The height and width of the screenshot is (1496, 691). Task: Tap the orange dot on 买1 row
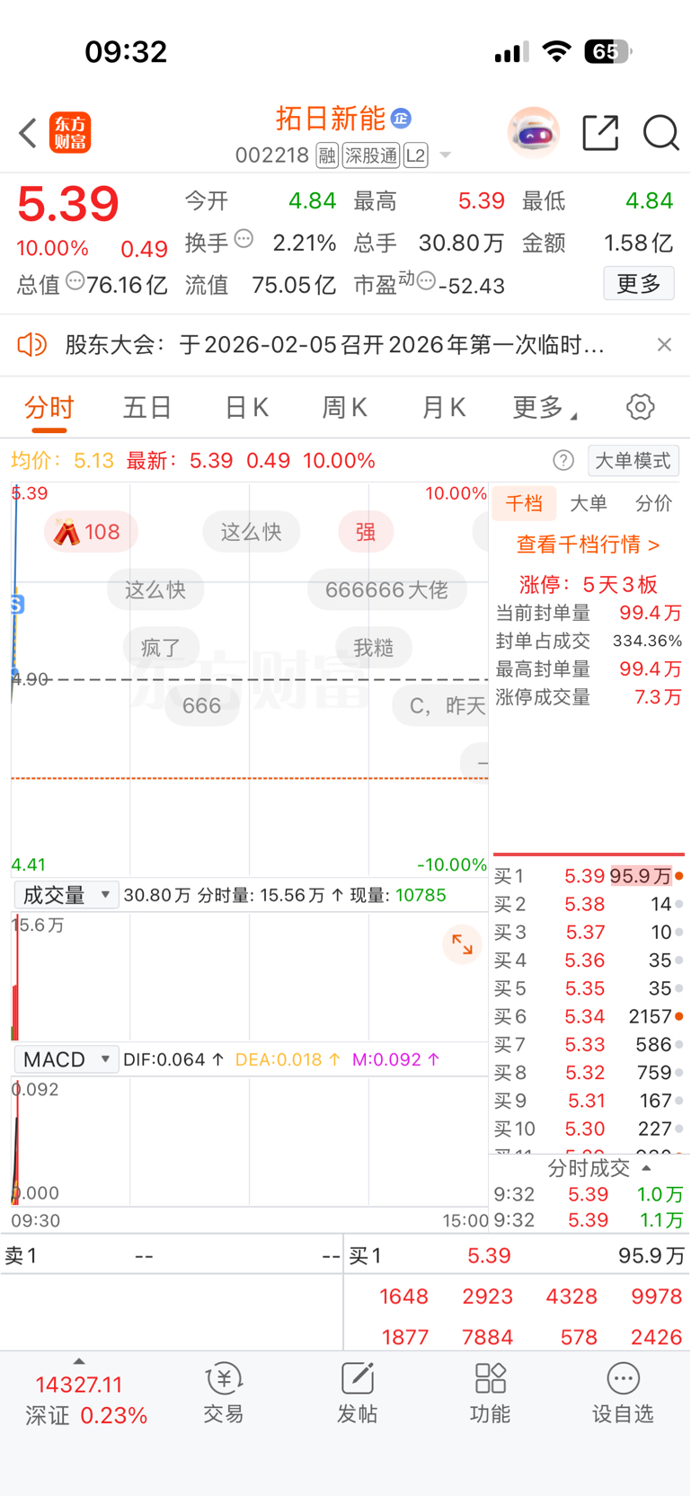tap(679, 876)
